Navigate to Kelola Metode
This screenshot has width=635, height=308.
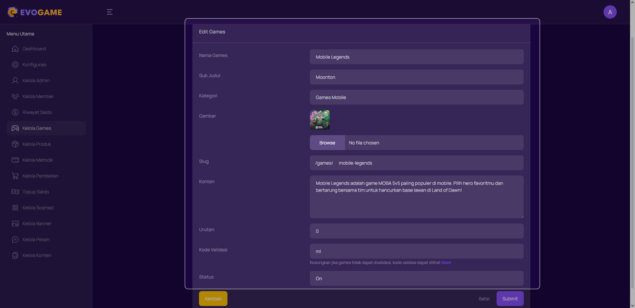coord(46,160)
